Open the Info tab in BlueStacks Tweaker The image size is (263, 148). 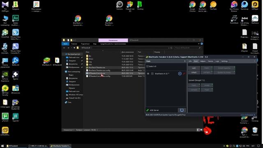tap(190, 61)
